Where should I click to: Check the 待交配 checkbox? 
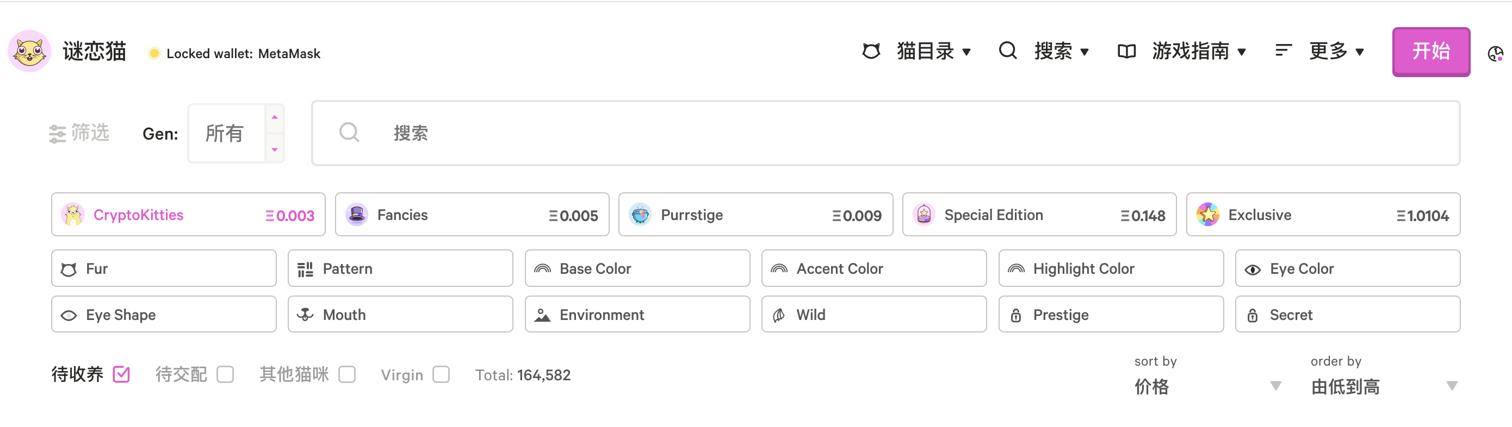pos(225,374)
